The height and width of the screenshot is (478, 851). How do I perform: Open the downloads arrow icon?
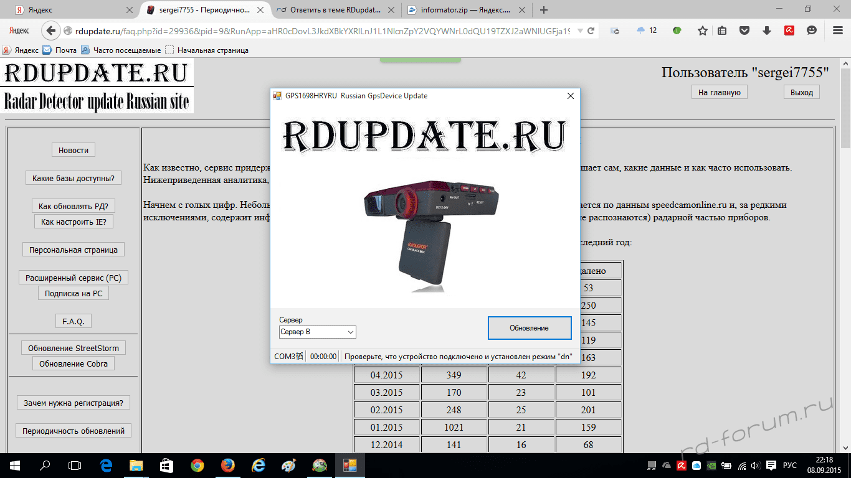[767, 30]
